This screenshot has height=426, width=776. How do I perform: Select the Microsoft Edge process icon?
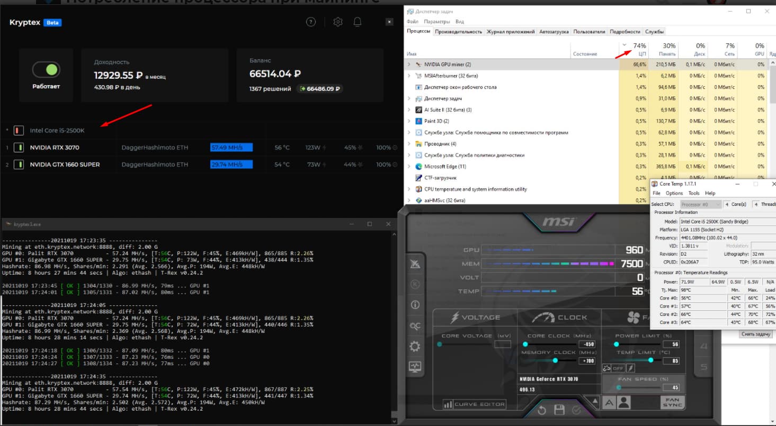(418, 166)
